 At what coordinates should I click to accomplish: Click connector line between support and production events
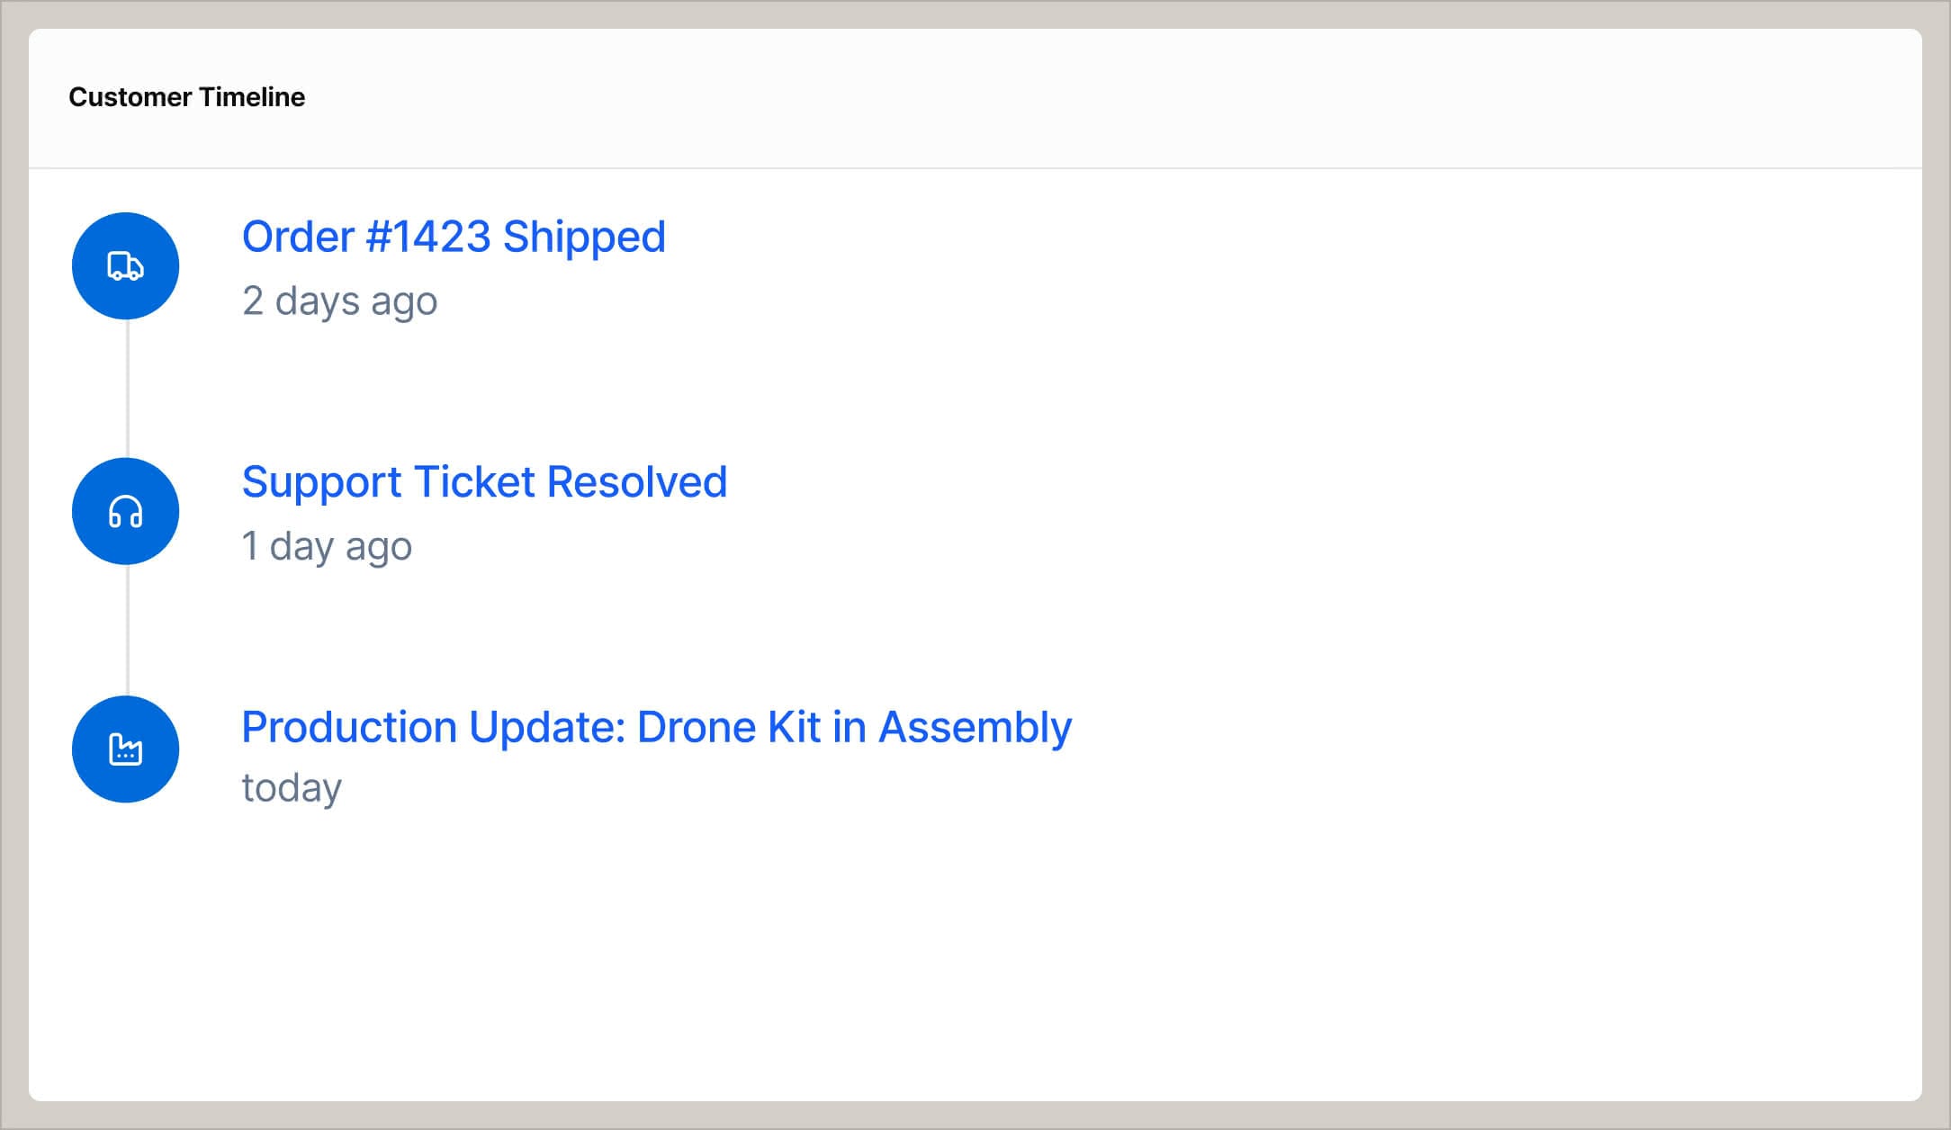pos(127,630)
